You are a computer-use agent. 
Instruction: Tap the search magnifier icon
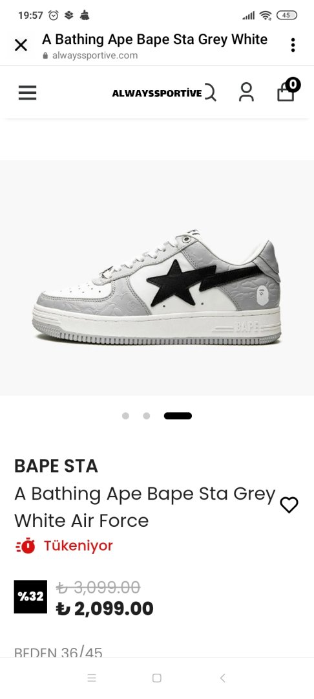(211, 93)
